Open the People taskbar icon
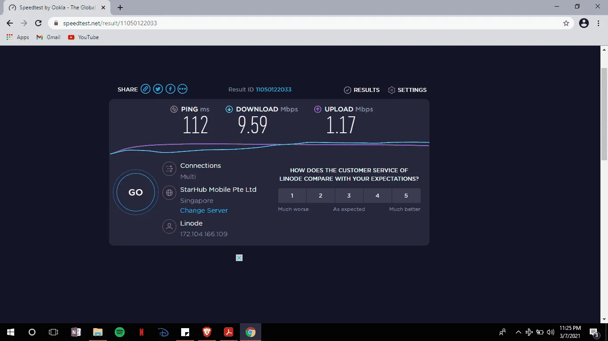 (x=503, y=332)
